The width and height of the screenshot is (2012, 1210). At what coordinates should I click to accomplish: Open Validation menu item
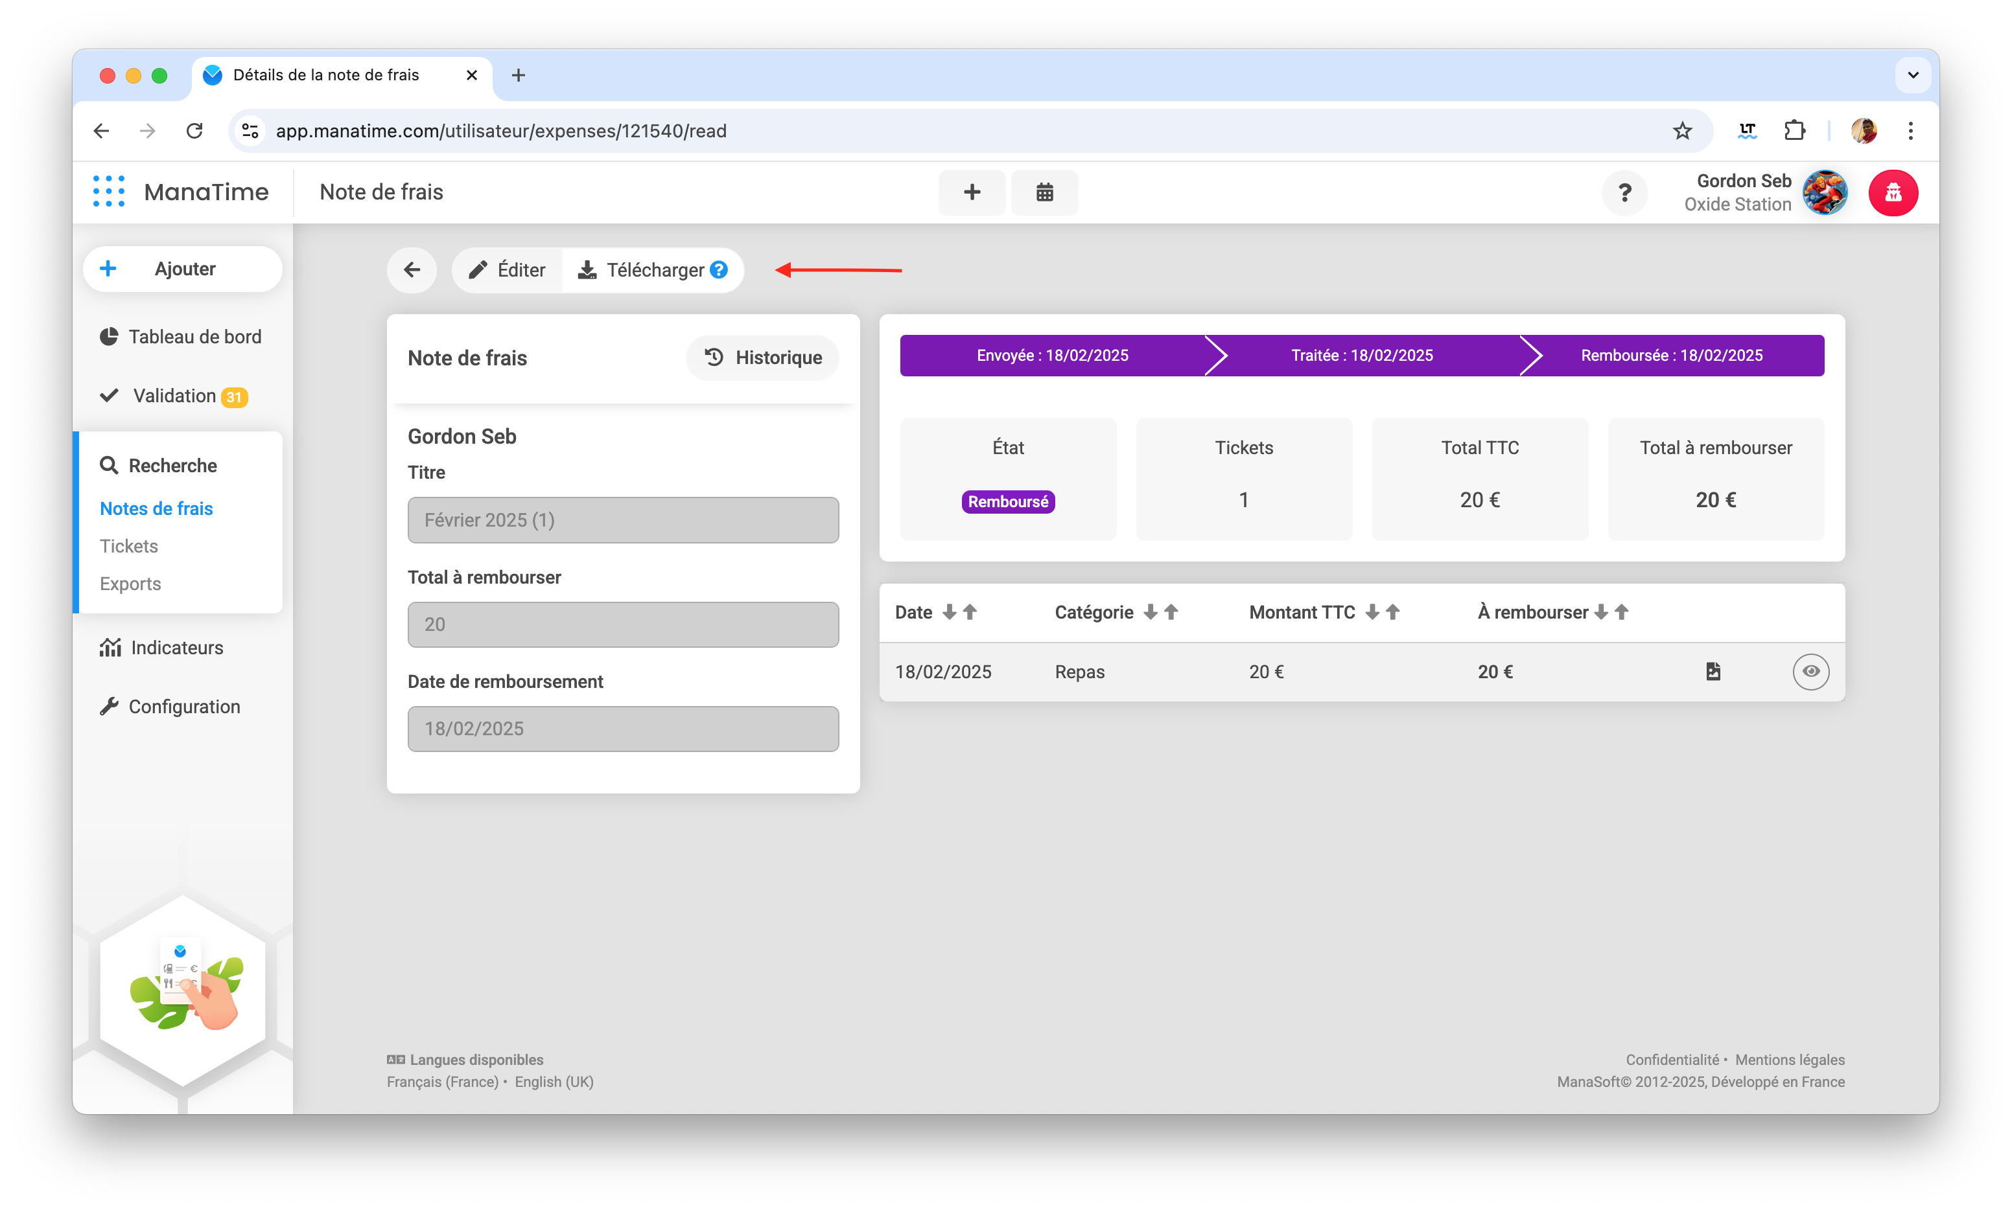[173, 395]
